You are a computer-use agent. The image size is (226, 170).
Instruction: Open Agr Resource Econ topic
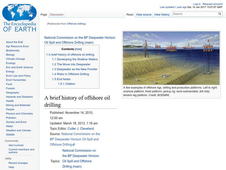coord(18,46)
